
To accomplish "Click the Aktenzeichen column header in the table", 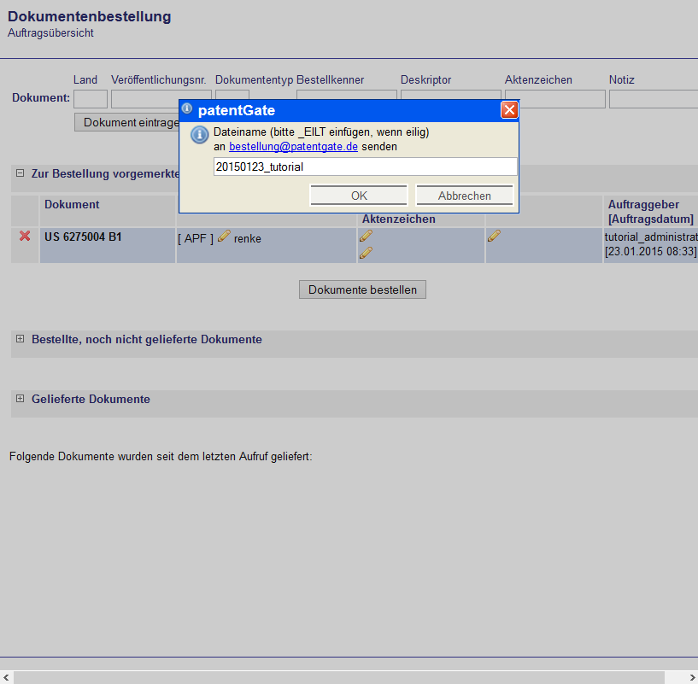I will pos(398,219).
